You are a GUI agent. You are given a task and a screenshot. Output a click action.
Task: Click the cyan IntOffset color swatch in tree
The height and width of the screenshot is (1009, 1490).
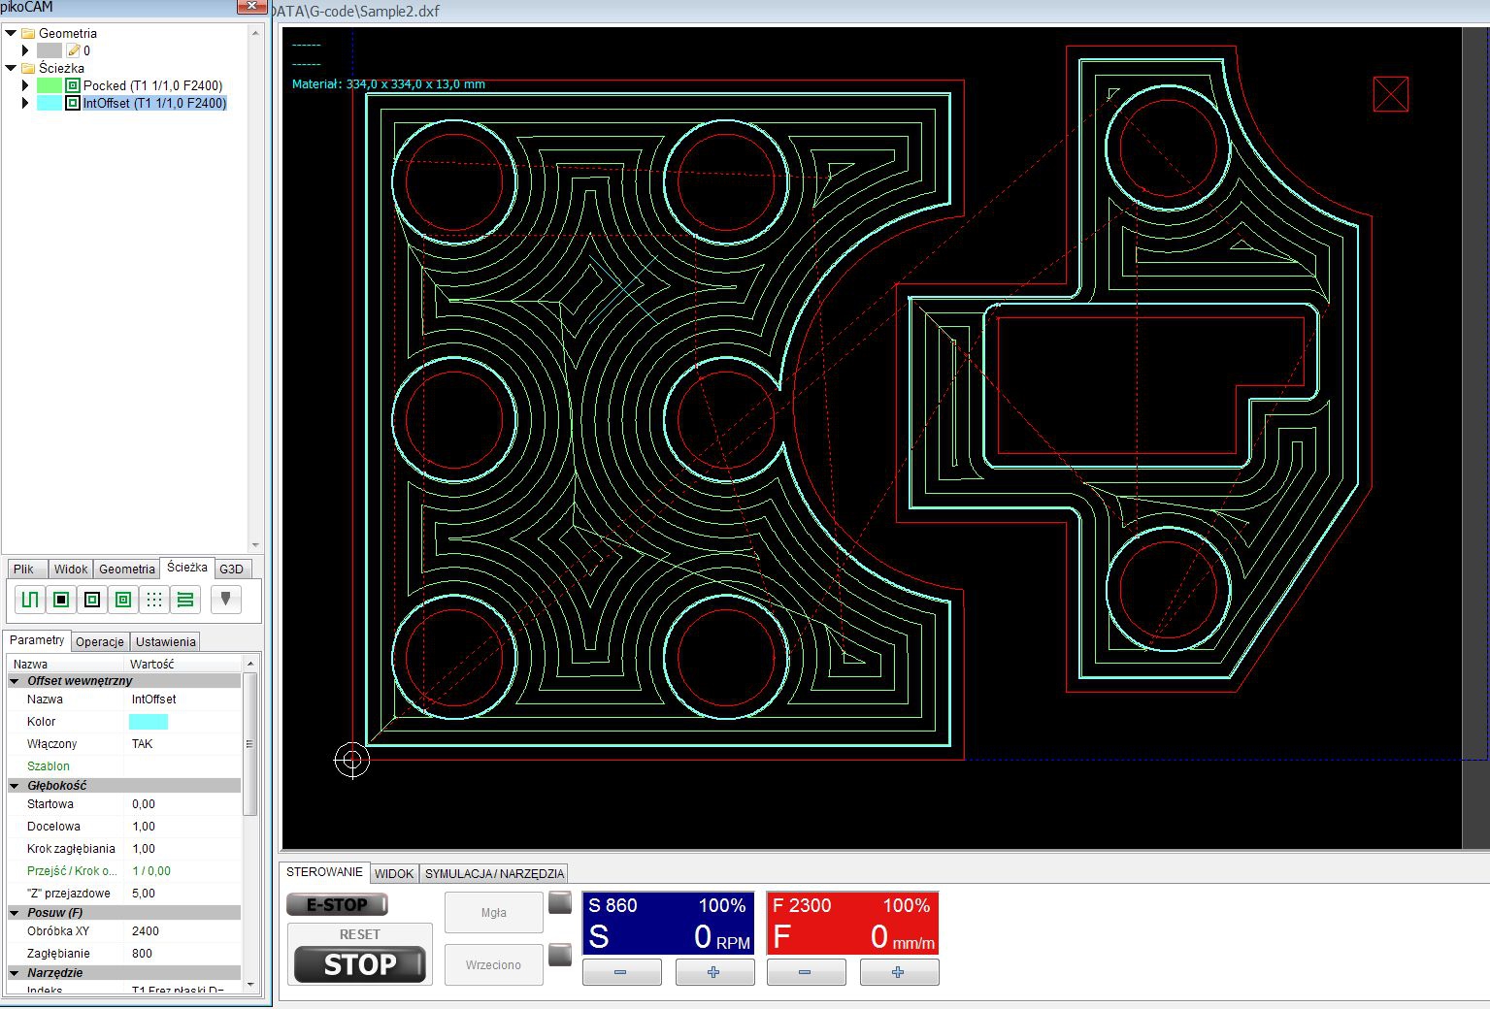(x=50, y=103)
